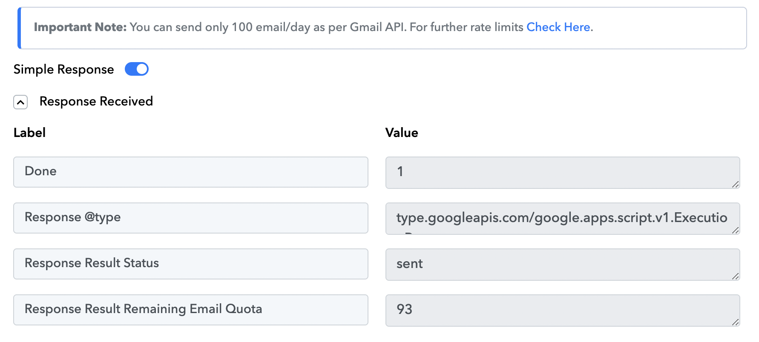Toggle the Simple Response switch

[x=136, y=69]
